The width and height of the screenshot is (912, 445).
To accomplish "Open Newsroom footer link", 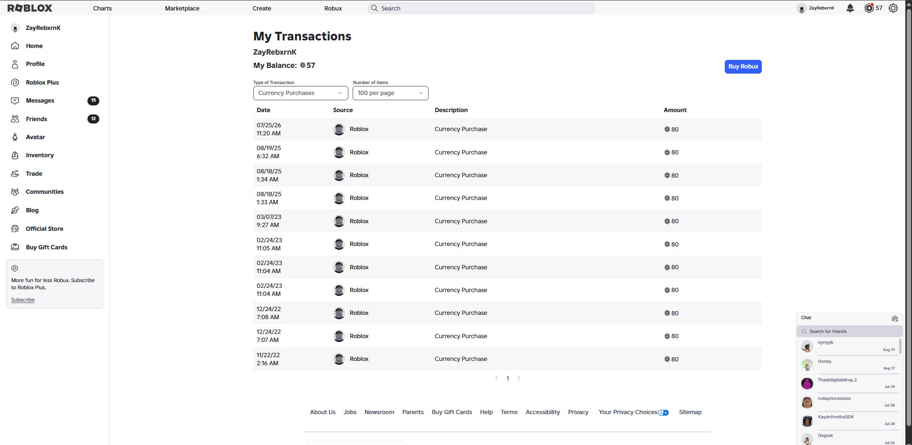I will [x=379, y=412].
